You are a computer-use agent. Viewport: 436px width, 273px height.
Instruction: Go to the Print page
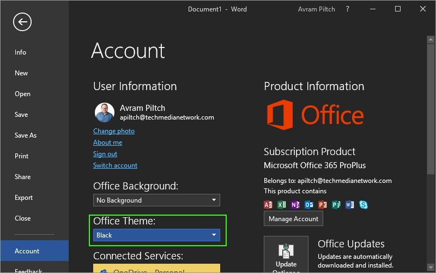[x=21, y=156]
